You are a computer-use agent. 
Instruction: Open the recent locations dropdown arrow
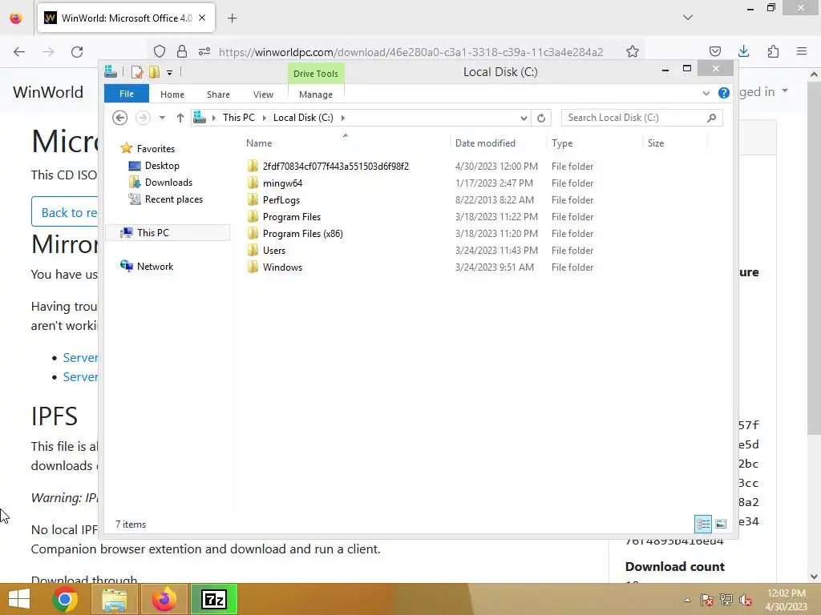click(162, 118)
